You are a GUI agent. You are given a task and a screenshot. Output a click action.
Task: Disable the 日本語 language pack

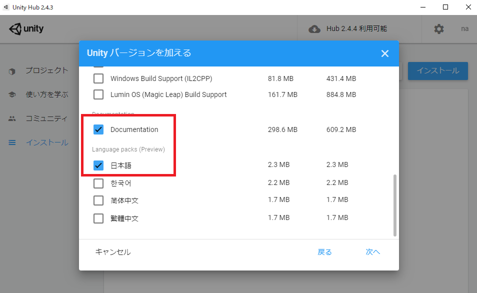[98, 165]
